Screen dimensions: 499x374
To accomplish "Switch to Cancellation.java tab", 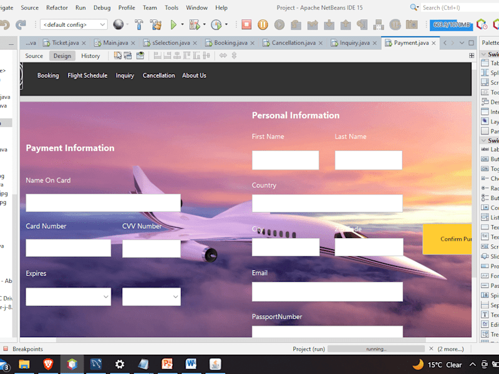I will (294, 42).
